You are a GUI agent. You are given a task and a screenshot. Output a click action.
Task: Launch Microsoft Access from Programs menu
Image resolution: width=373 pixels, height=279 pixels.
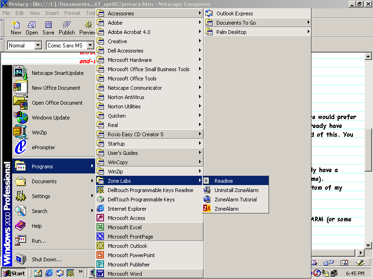point(150,218)
